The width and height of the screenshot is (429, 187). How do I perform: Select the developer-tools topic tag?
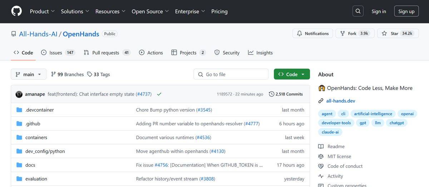pyautogui.click(x=336, y=123)
